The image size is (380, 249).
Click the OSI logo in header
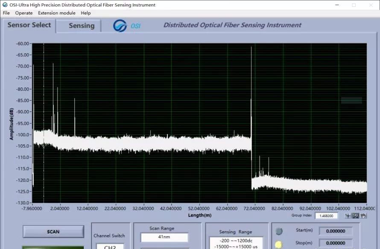click(x=127, y=26)
